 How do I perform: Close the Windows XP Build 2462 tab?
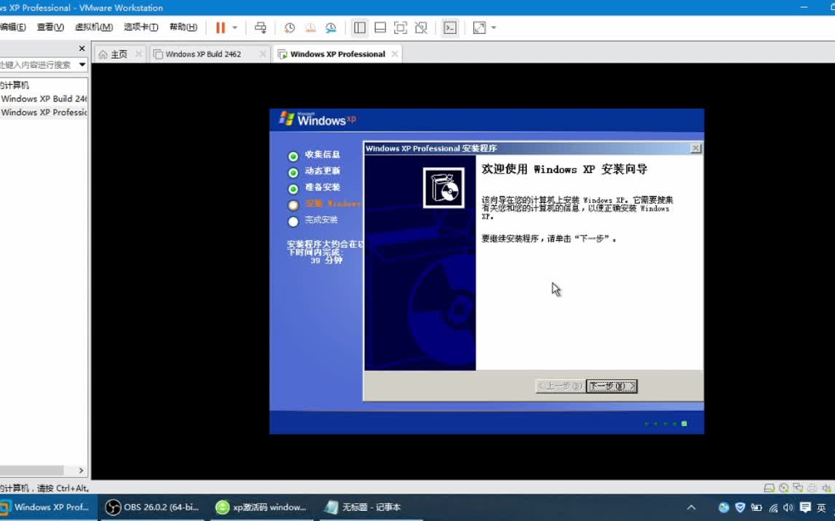(262, 54)
